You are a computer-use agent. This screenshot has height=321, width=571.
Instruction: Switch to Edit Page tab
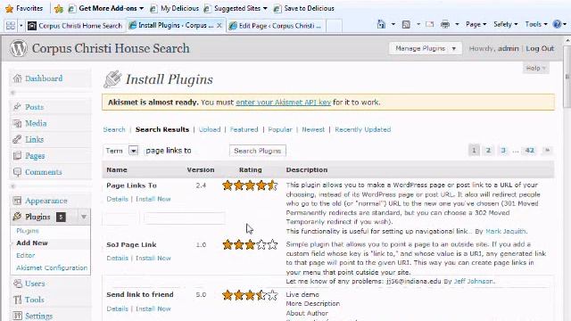click(276, 26)
